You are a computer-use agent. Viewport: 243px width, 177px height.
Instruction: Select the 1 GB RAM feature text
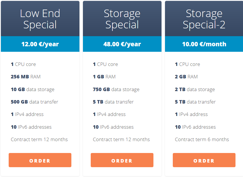tap(104, 77)
